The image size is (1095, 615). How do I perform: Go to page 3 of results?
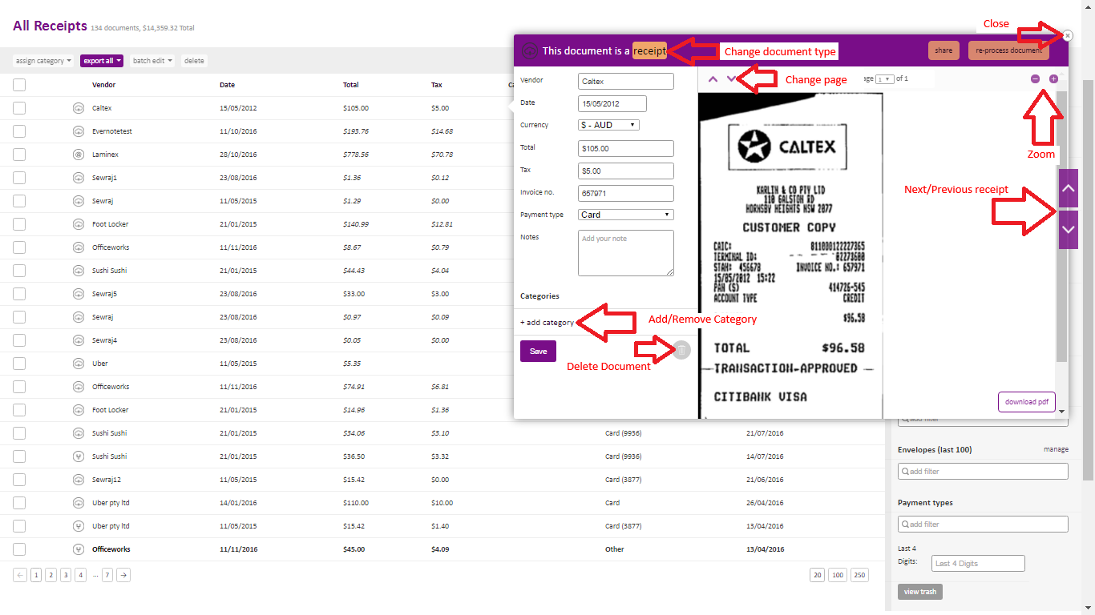66,575
